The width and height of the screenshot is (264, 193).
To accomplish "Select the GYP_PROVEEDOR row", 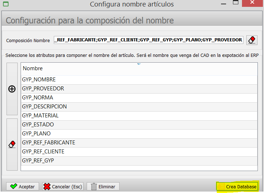I will coord(139,89).
